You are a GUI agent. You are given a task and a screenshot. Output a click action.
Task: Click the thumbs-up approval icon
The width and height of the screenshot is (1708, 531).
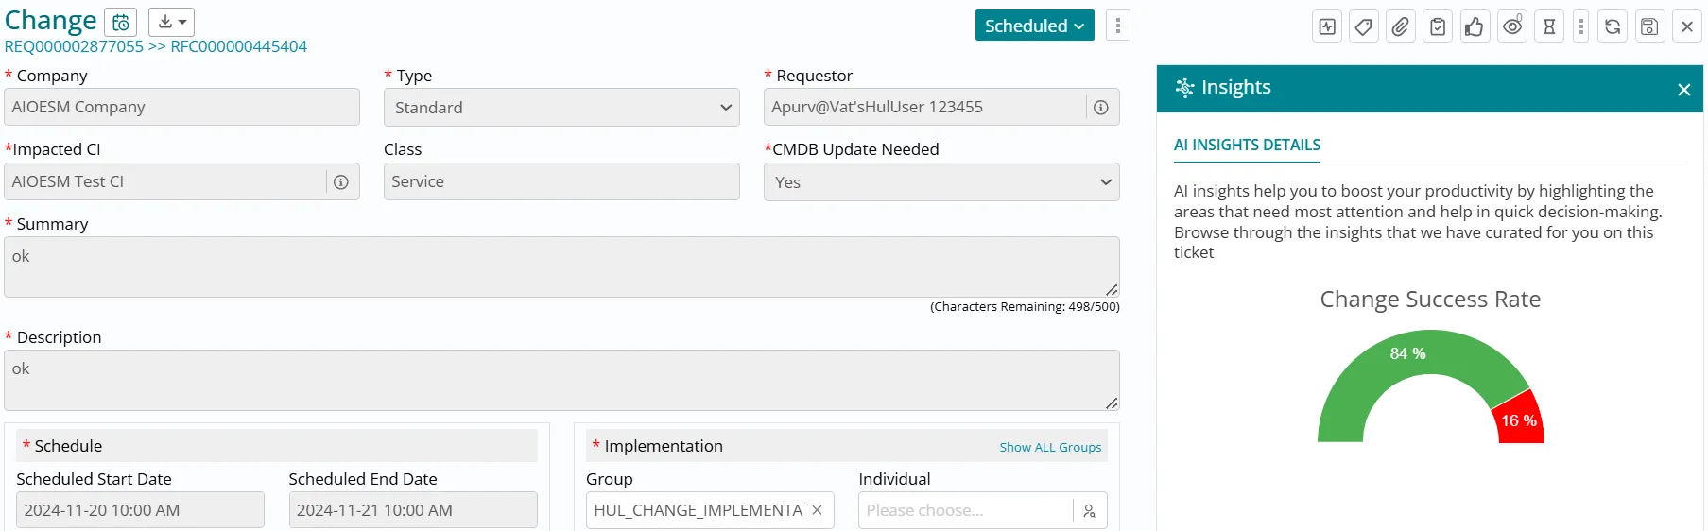point(1474,26)
